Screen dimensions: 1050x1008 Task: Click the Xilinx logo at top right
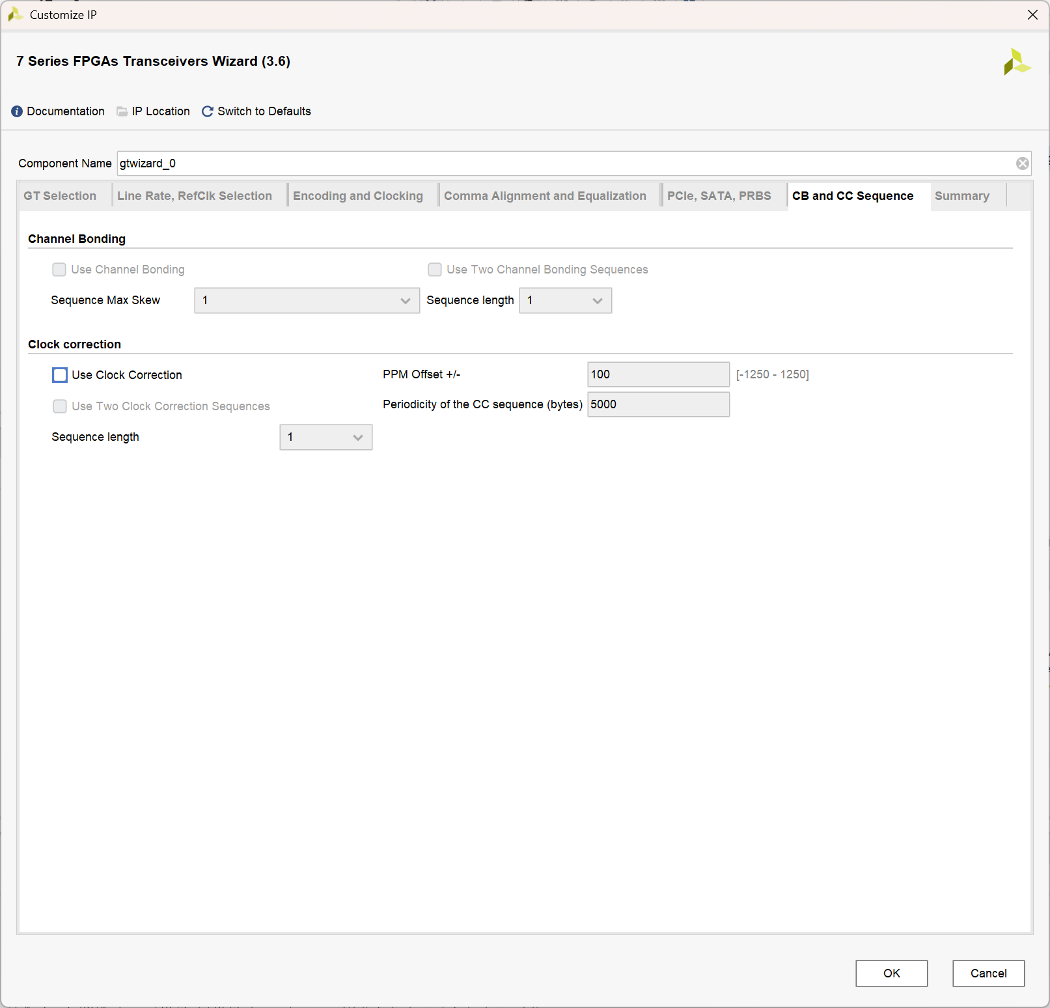(x=1017, y=62)
